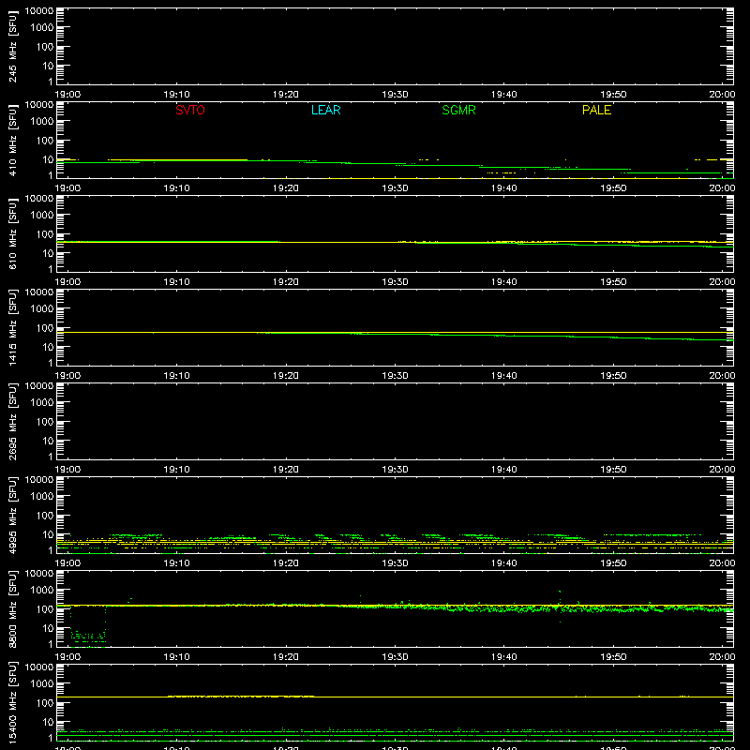This screenshot has height=750, width=750.
Task: Click the 1000 tick of the 15400 MHz panel
Action: (42, 684)
